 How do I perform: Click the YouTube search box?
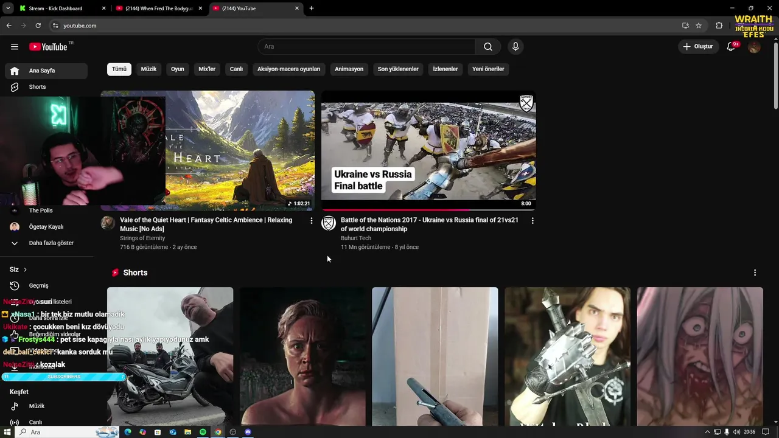coord(366,47)
